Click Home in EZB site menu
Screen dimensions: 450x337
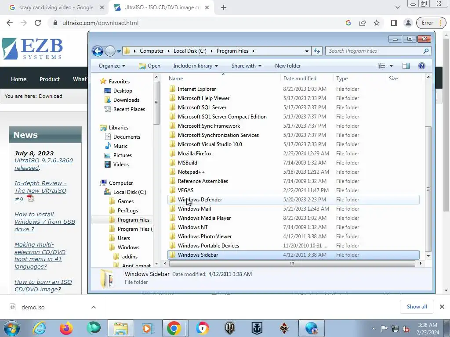coord(18,79)
